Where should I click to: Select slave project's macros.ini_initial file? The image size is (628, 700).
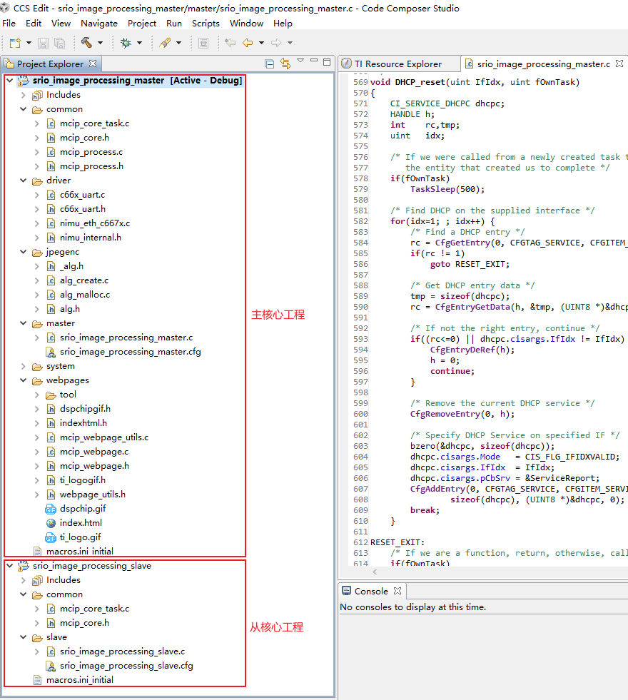tap(80, 680)
